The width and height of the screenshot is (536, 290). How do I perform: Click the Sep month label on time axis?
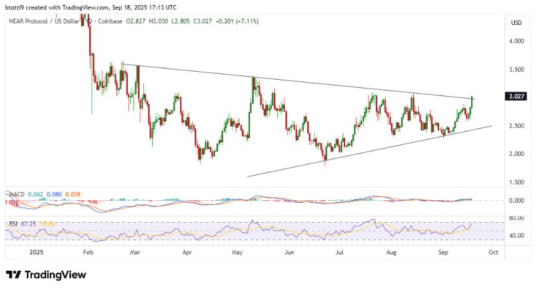point(443,254)
